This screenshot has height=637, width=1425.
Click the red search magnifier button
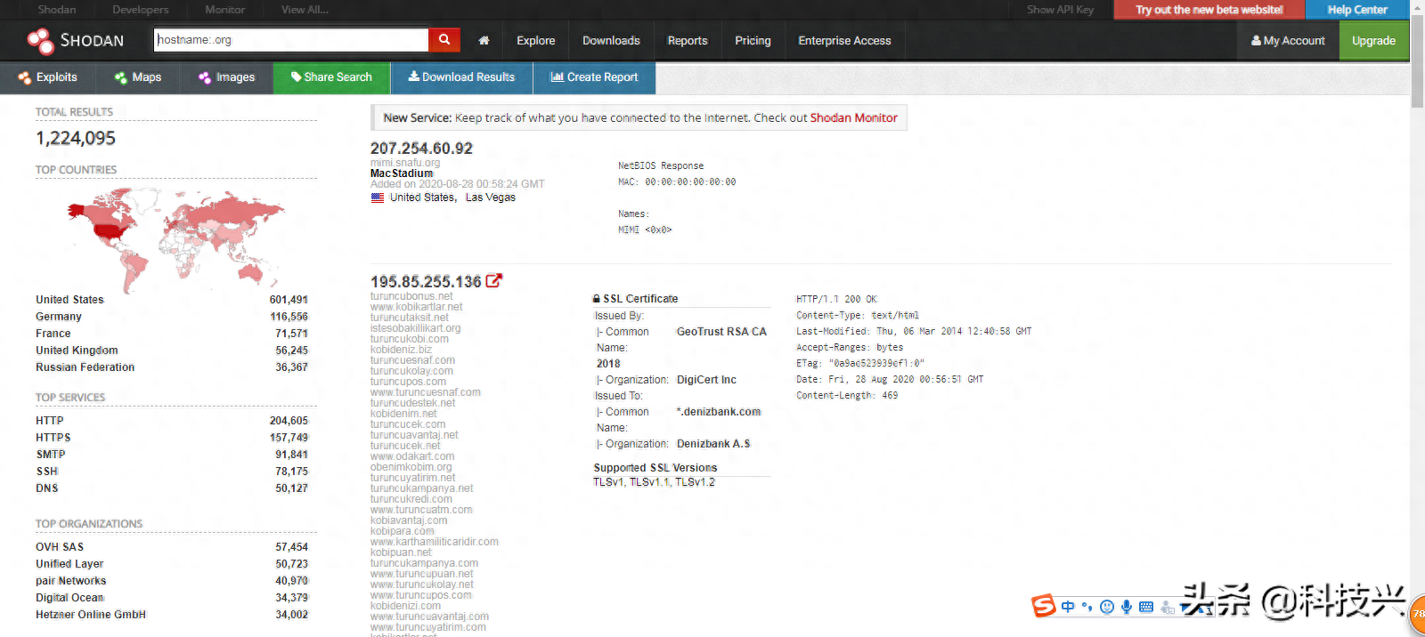click(444, 40)
